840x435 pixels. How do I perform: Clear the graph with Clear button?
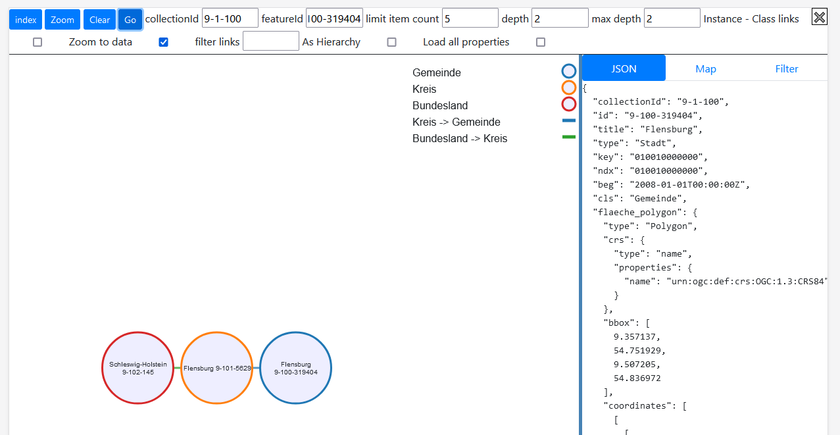(x=99, y=20)
